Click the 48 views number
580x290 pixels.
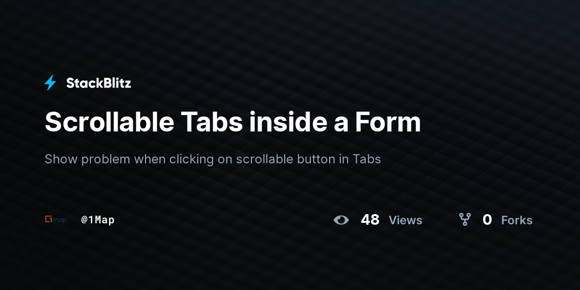370,220
